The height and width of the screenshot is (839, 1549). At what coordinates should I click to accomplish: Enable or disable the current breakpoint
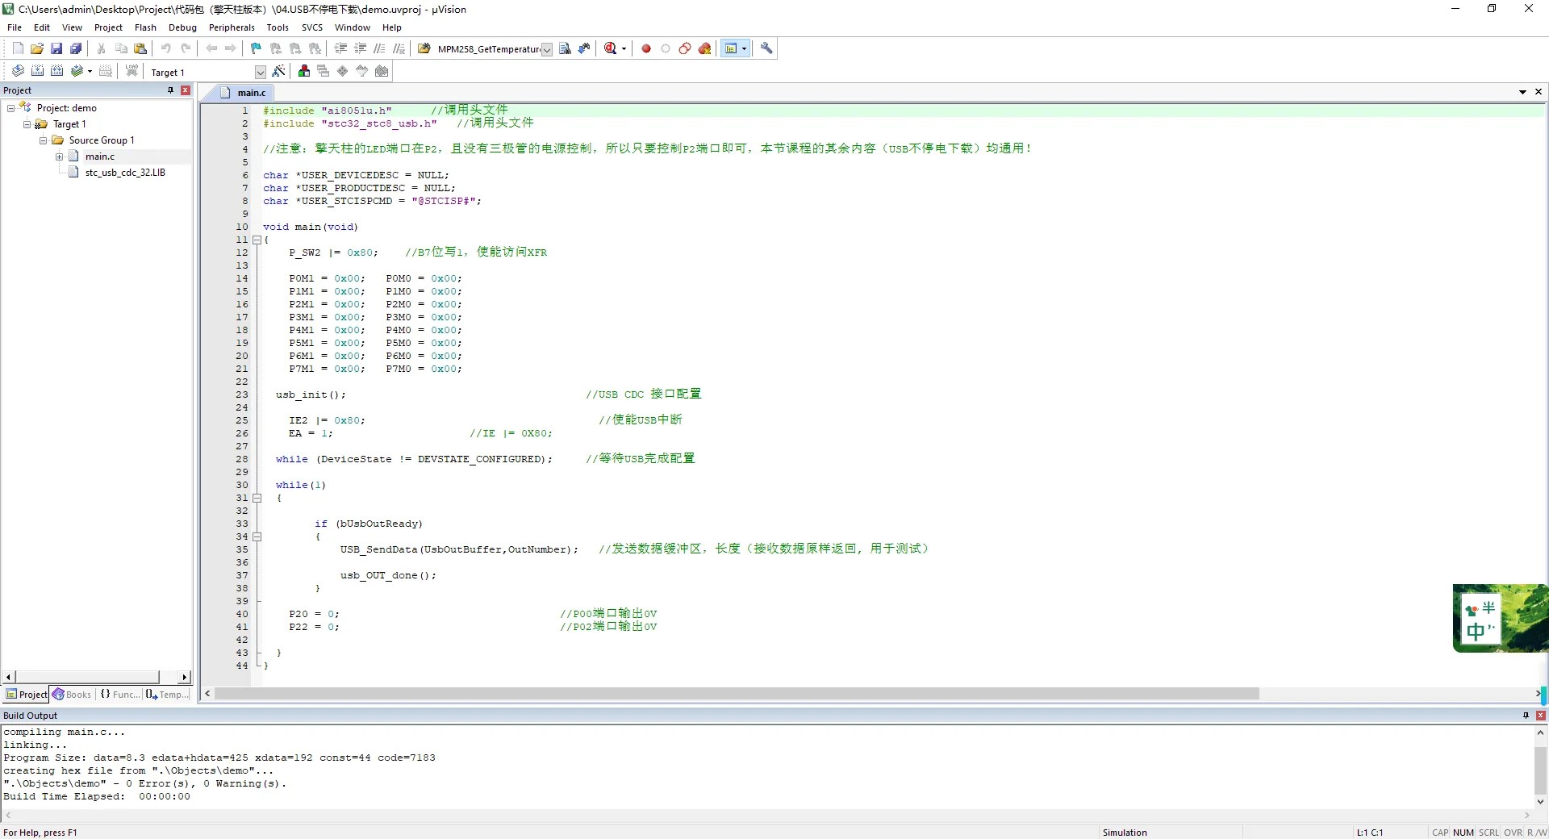coord(665,48)
